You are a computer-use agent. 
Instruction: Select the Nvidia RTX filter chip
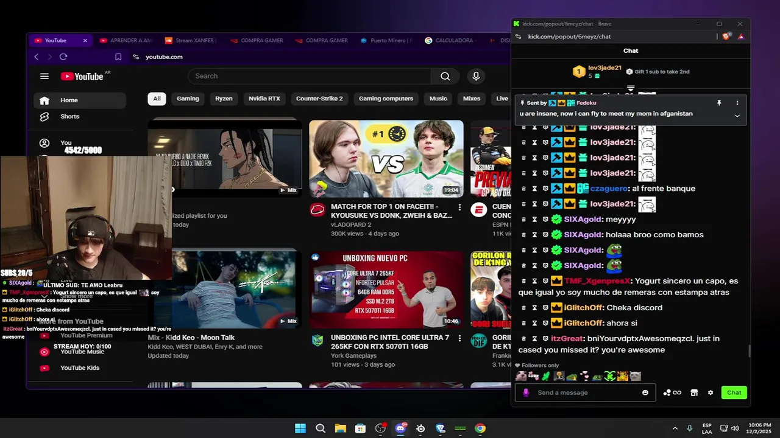point(264,99)
